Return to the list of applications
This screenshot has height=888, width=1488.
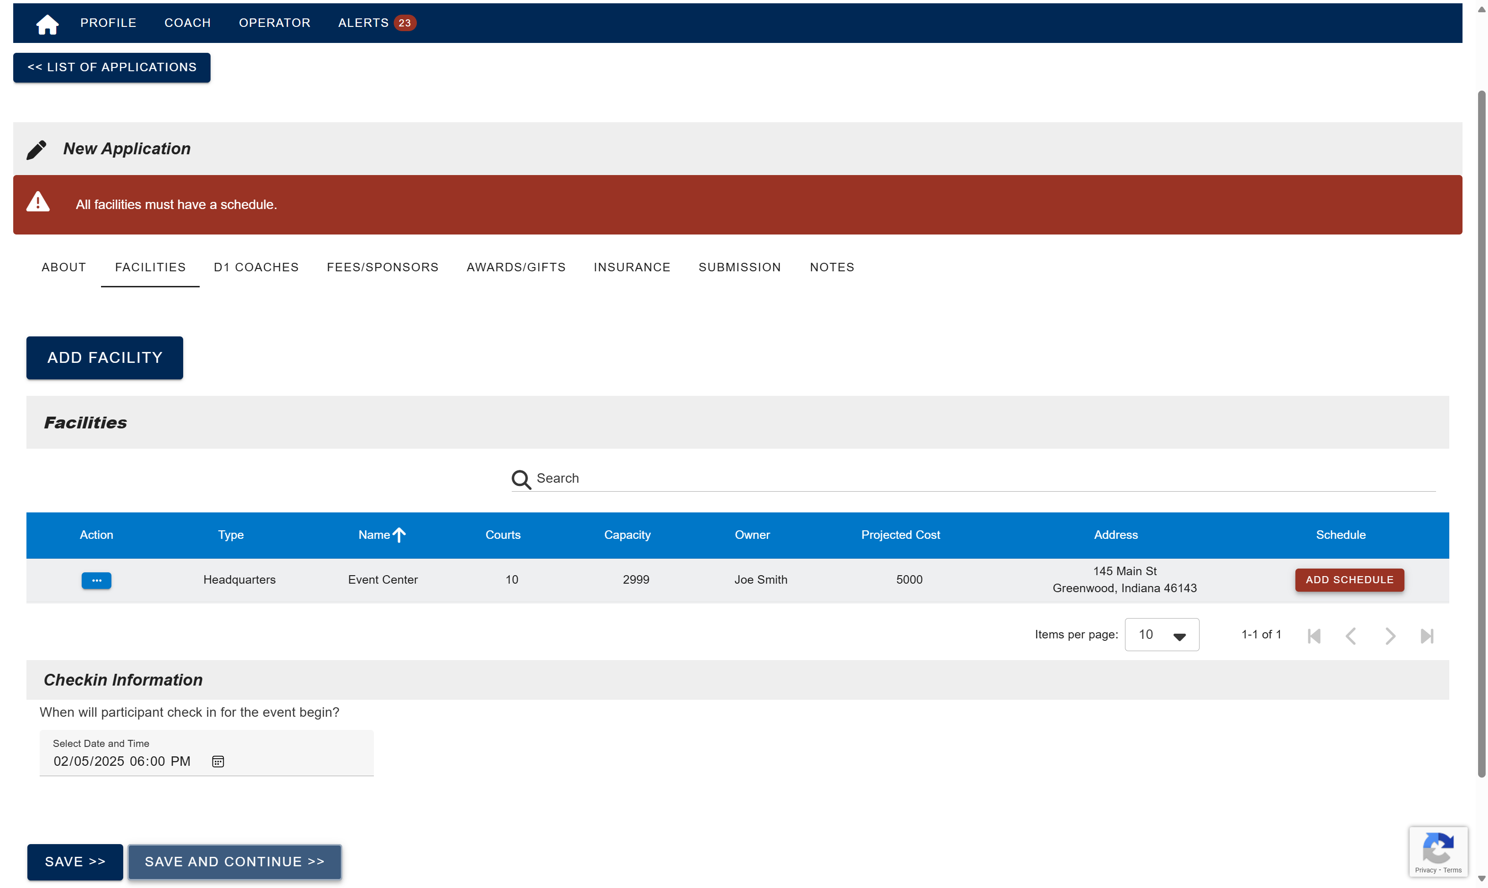pyautogui.click(x=112, y=67)
